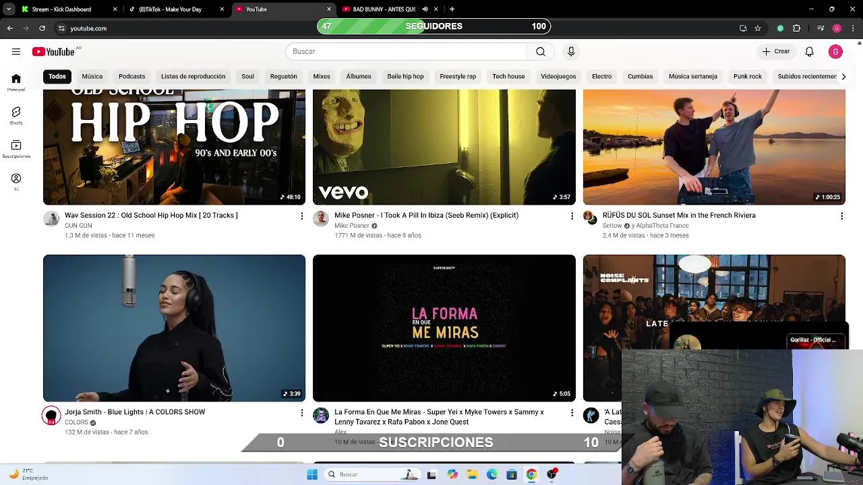Viewport: 863px width, 485px height.
Task: Open the COLORS channel avatar
Action: tap(51, 416)
